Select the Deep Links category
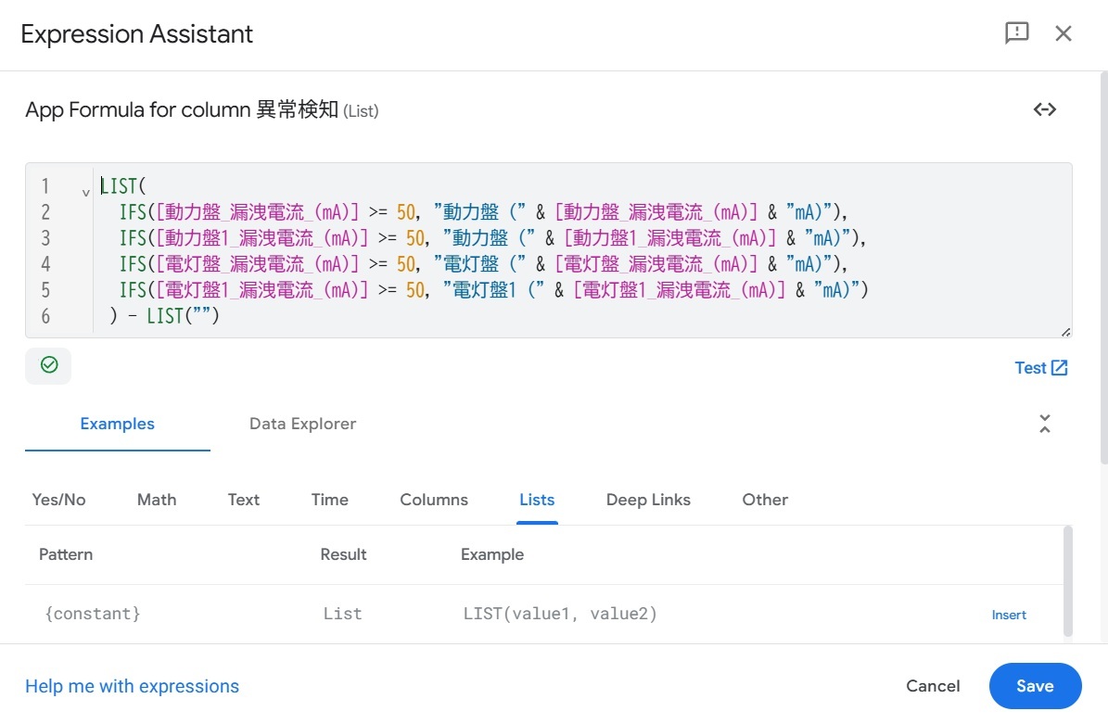The image size is (1108, 724). [x=648, y=500]
